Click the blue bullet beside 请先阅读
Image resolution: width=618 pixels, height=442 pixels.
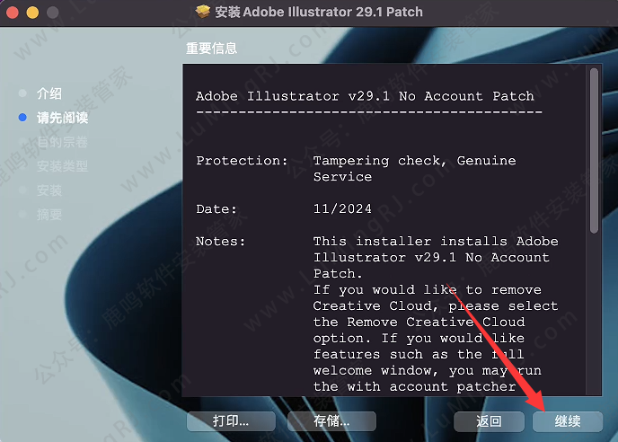click(x=22, y=118)
